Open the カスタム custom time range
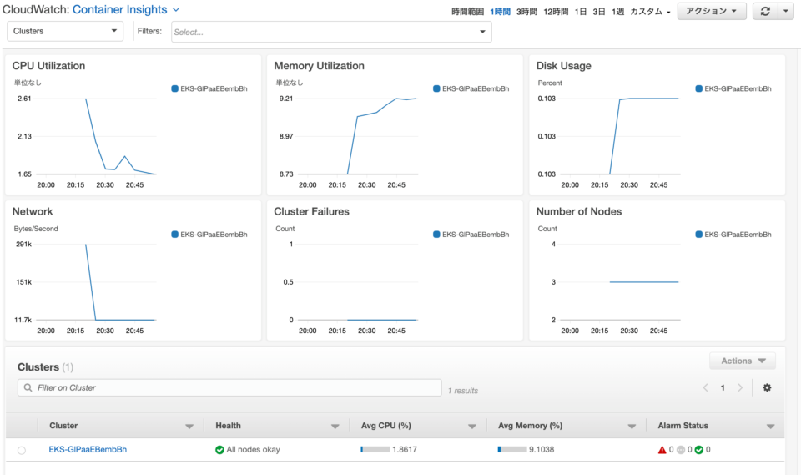801x475 pixels. pyautogui.click(x=650, y=12)
